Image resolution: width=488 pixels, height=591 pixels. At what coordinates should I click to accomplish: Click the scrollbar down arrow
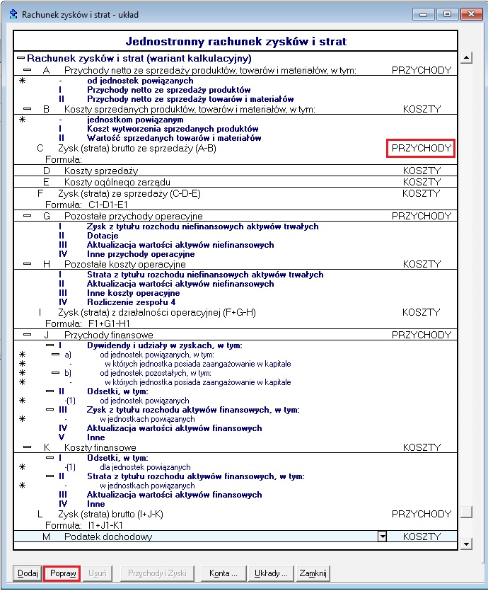click(466, 544)
